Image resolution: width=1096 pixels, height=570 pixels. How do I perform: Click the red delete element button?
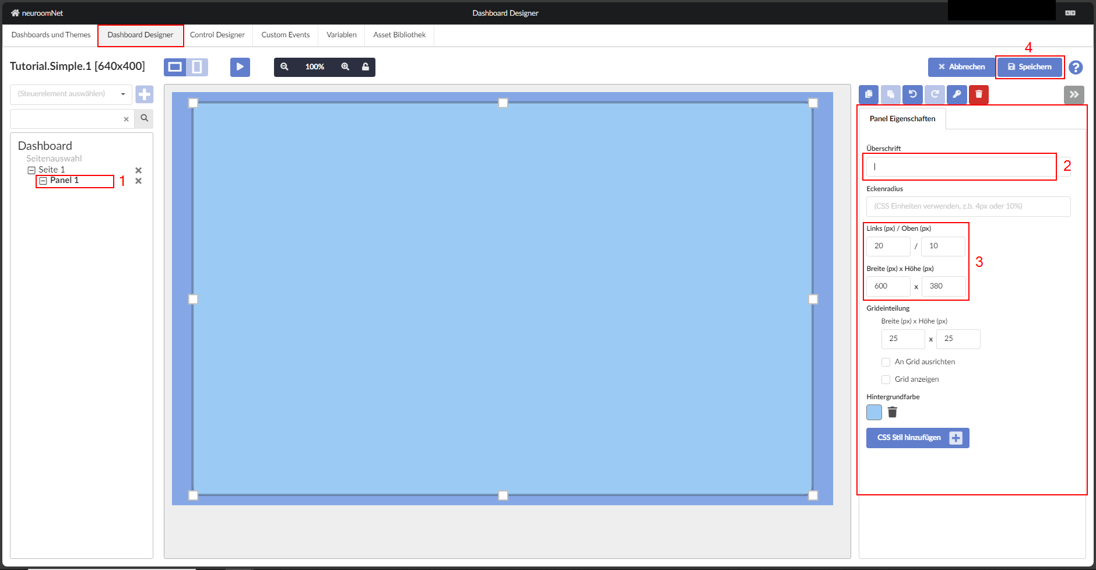(x=978, y=94)
